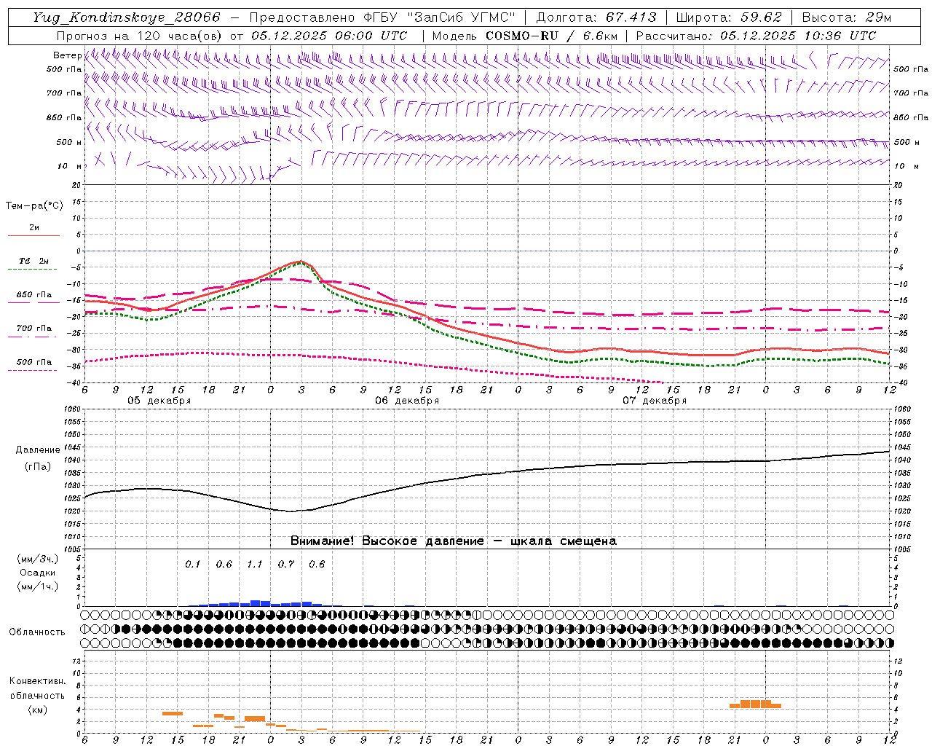Screen dimensions: 932x746
Task: Click the tallest blue precipitation bar
Action: click(x=256, y=603)
